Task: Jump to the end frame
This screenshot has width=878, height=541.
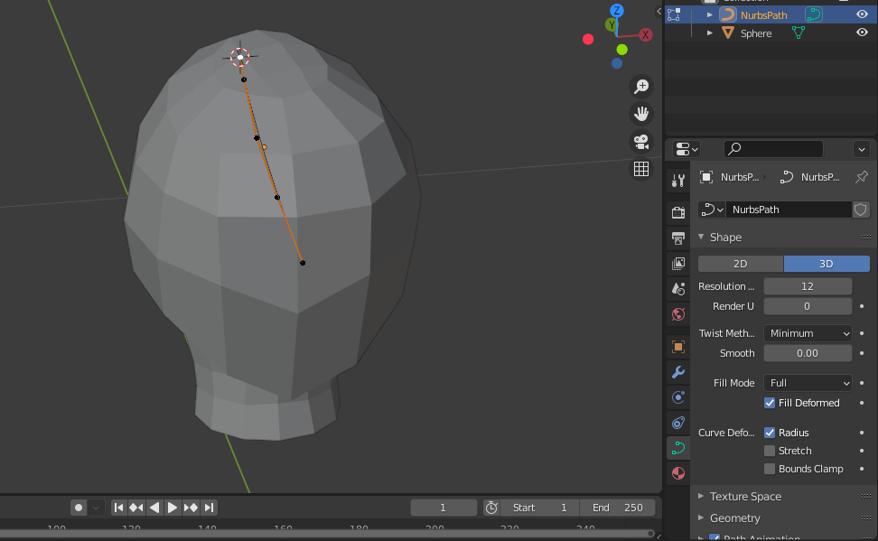Action: [x=209, y=508]
